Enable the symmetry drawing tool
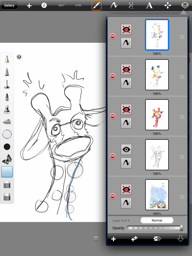Screen dimensions: 192x256 click(x=131, y=5)
